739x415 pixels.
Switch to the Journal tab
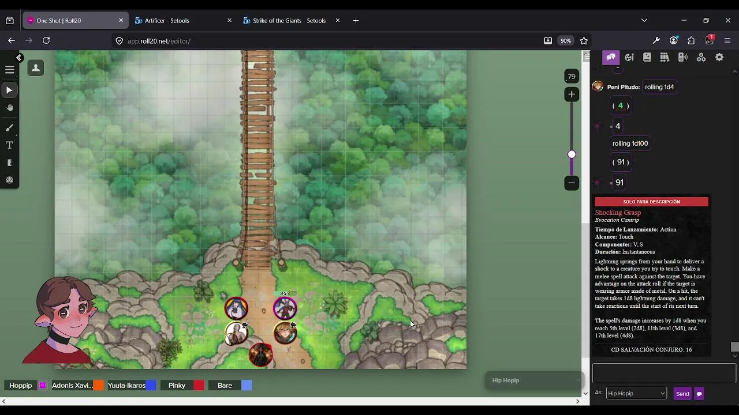pos(647,58)
